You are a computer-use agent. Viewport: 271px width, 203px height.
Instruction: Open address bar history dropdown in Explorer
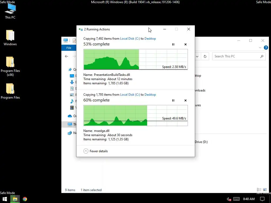(197, 57)
